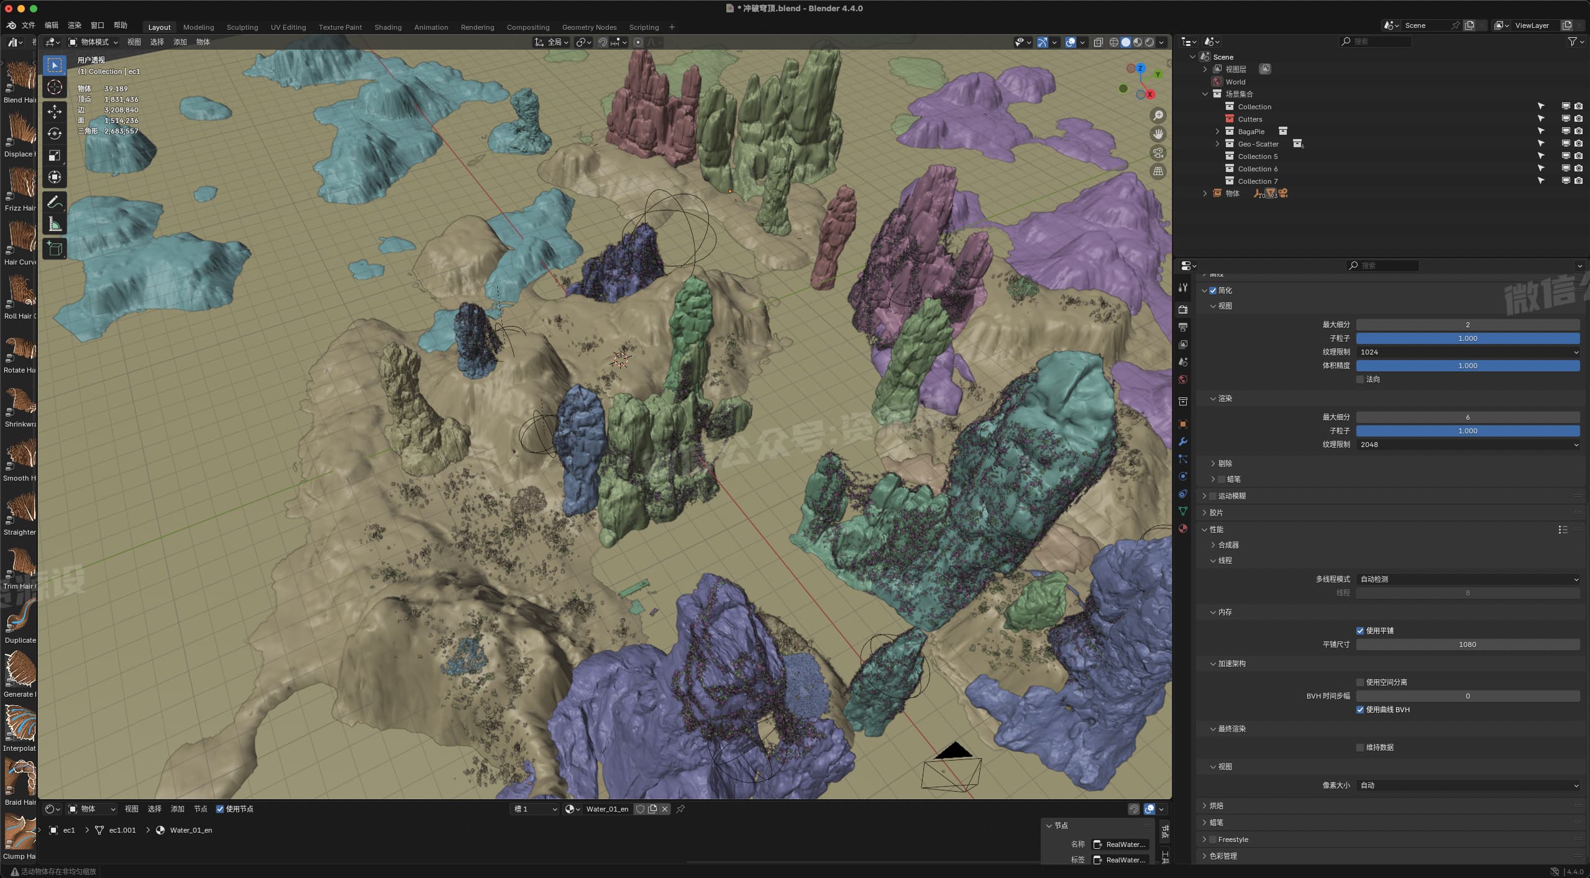Select the Measure tool
The image size is (1590, 878).
(55, 224)
